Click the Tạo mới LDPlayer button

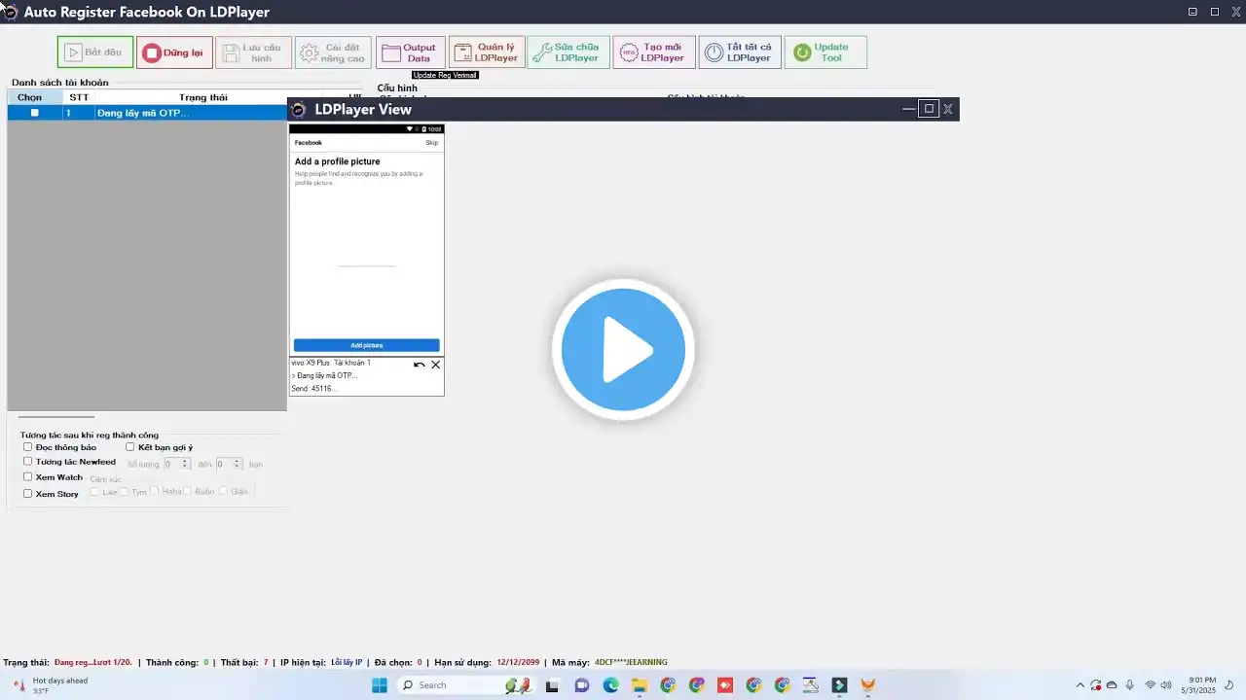(x=654, y=52)
